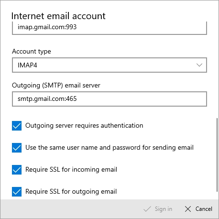Click the X icon beside Cancel
This screenshot has width=219, height=219.
(188, 209)
